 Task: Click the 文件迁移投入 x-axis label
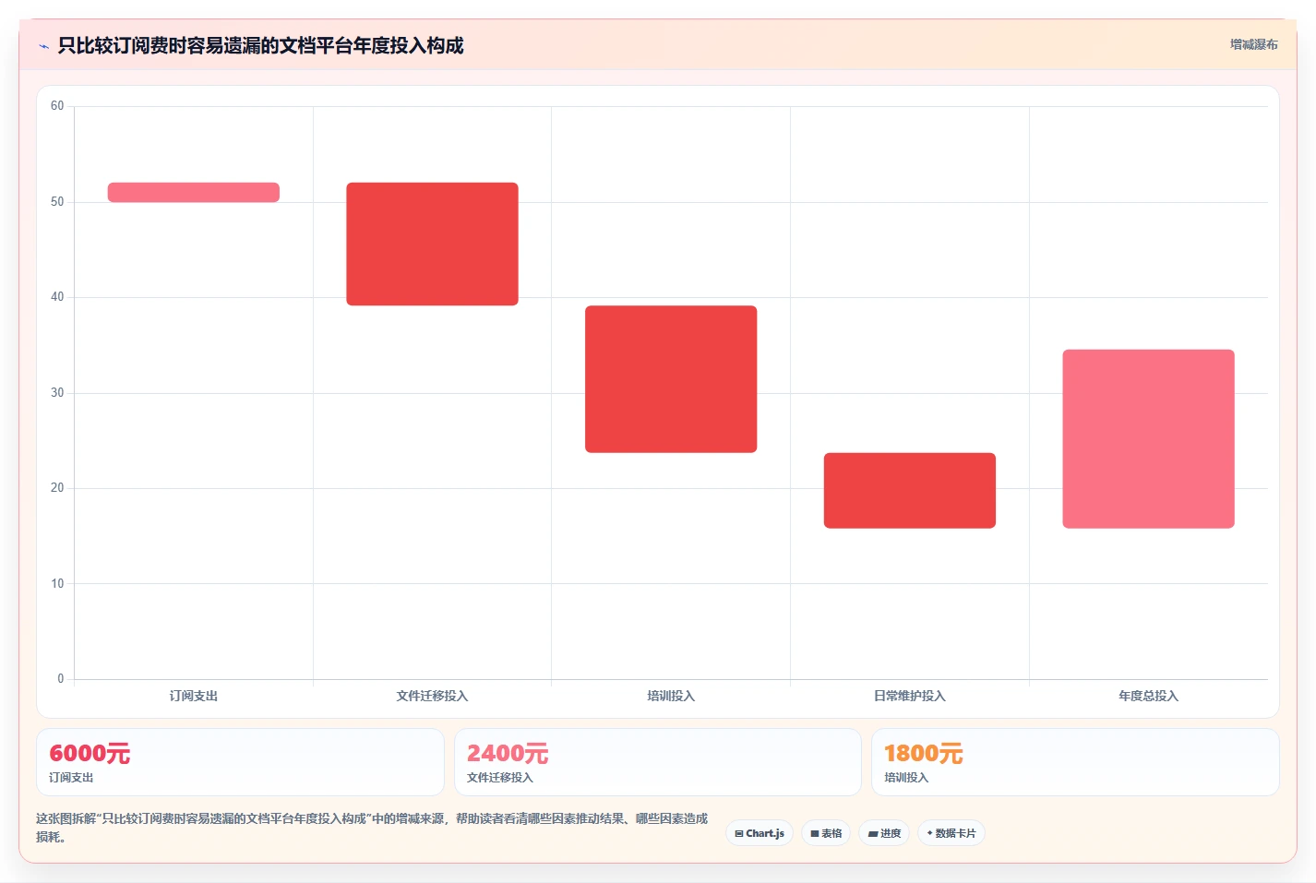(x=432, y=696)
